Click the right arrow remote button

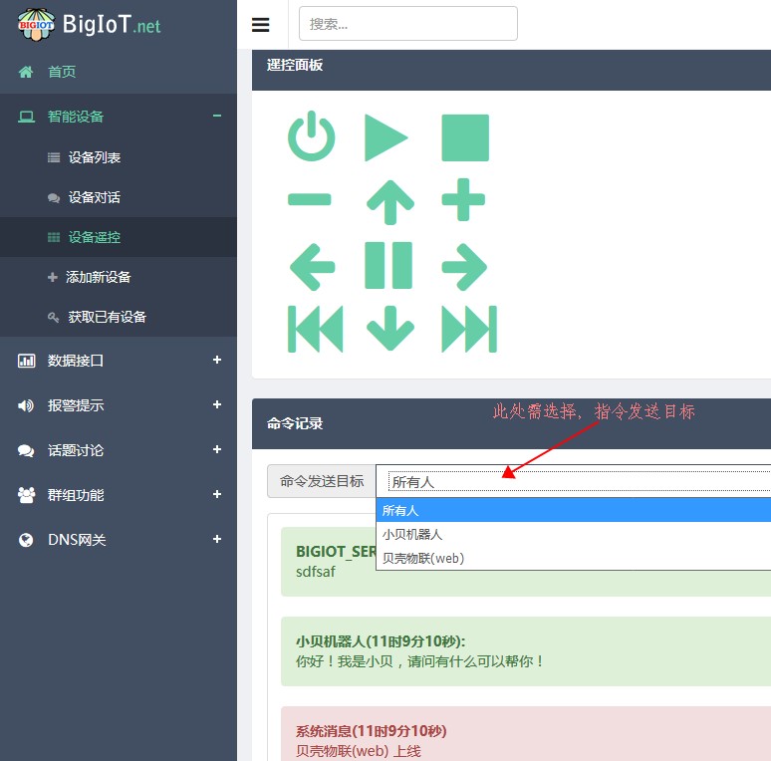click(x=464, y=266)
